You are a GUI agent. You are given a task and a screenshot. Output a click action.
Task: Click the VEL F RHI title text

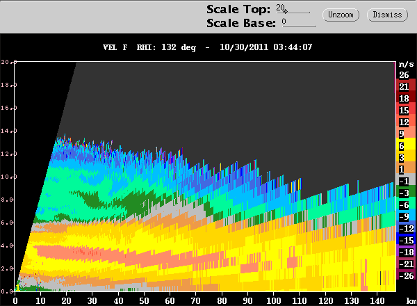(207, 47)
